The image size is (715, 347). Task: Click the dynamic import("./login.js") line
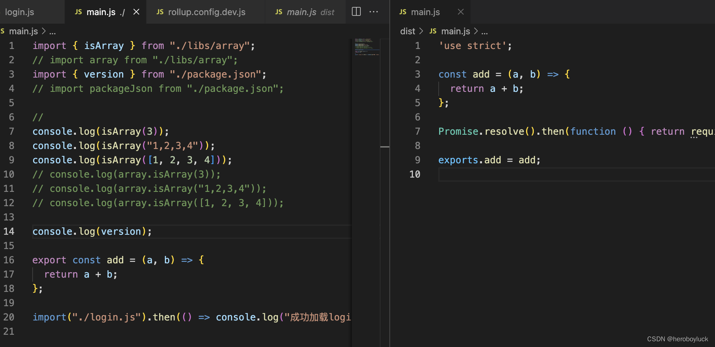point(192,317)
